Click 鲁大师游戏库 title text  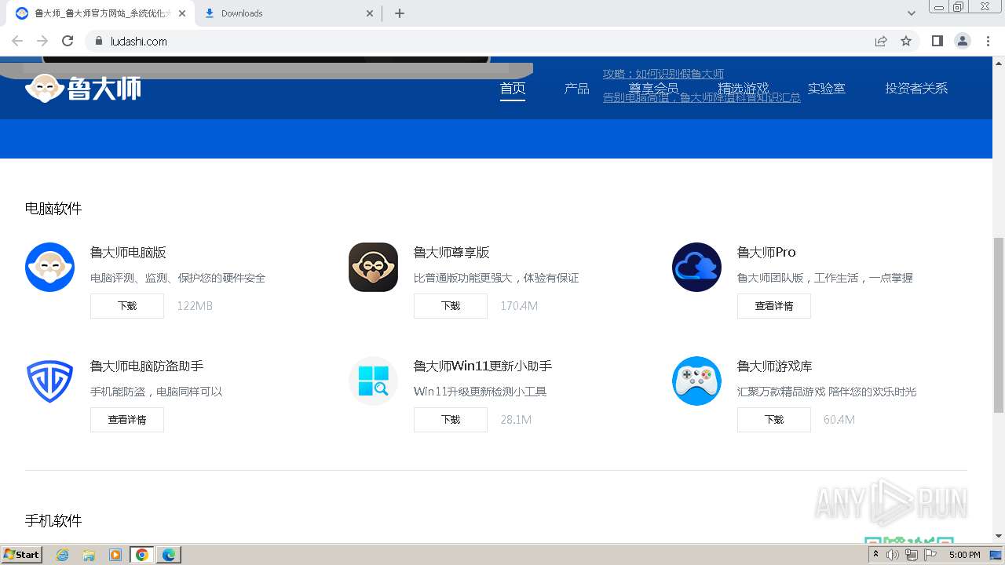pyautogui.click(x=775, y=366)
